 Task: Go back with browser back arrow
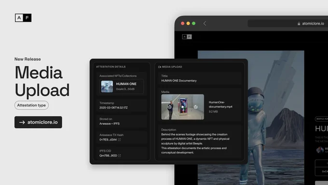pyautogui.click(x=205, y=24)
